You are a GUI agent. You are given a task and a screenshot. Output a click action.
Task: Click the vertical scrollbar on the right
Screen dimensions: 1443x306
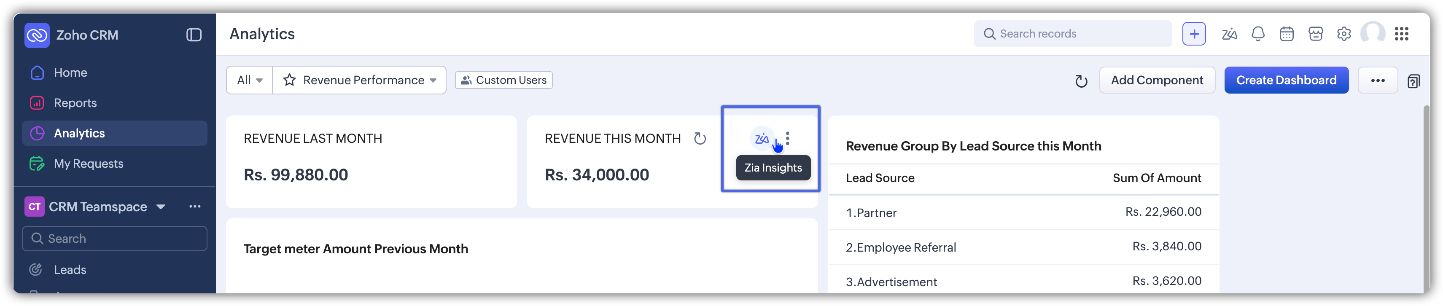coord(1426,196)
